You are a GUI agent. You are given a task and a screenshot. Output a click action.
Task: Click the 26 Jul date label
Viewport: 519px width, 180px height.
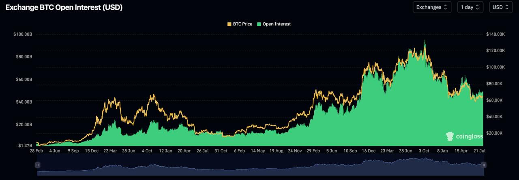point(203,150)
